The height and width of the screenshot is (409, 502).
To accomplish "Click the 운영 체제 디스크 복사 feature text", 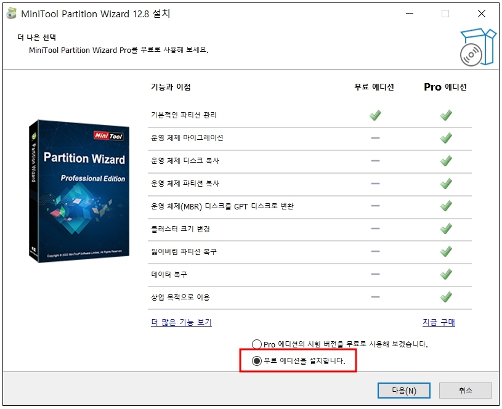I will 185,161.
